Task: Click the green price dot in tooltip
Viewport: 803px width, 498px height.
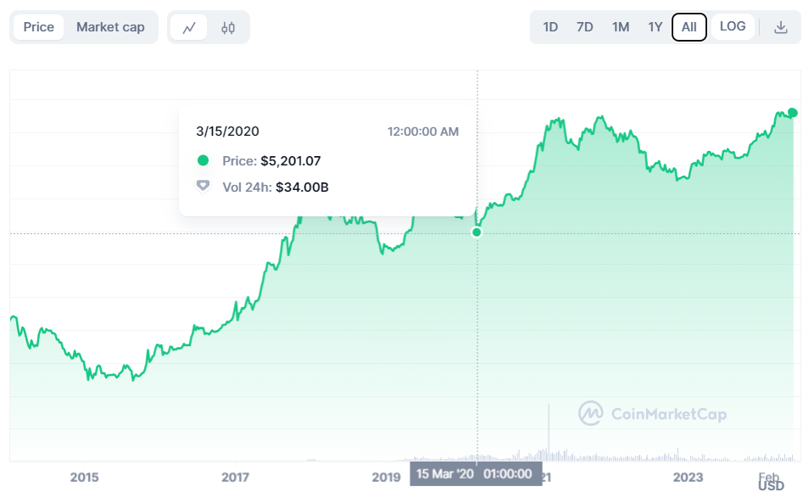Action: click(203, 160)
